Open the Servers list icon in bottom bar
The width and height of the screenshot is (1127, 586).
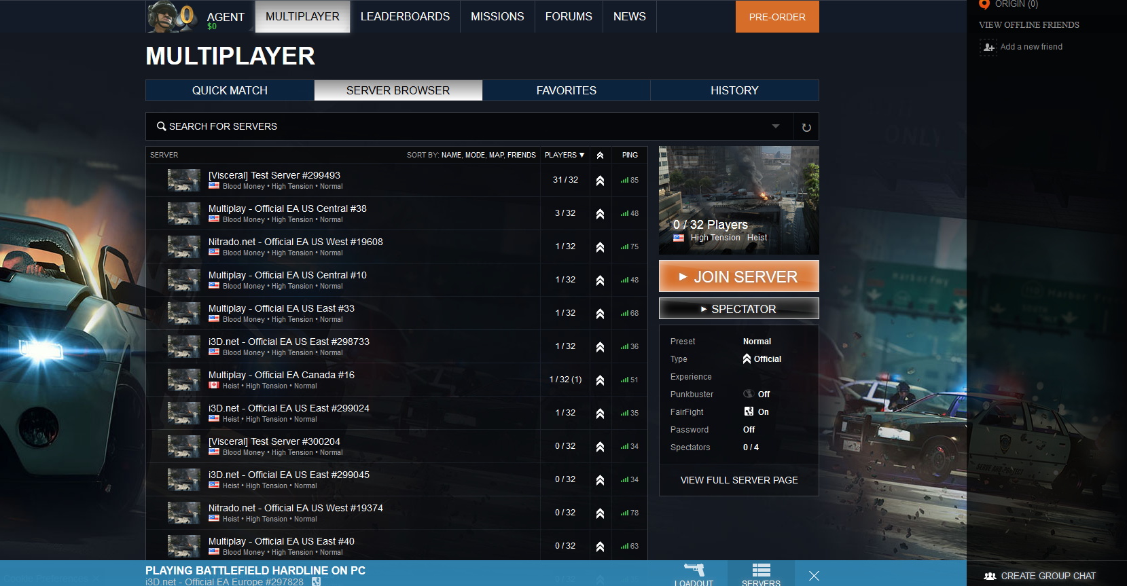(761, 572)
